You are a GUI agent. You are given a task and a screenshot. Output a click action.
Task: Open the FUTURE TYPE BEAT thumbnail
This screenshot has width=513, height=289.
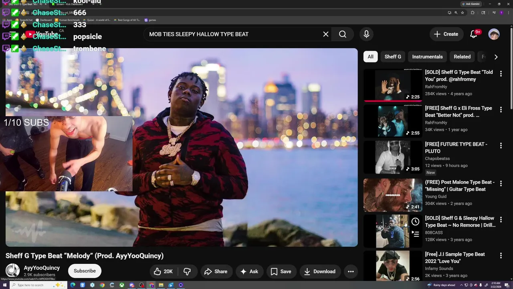(392, 157)
